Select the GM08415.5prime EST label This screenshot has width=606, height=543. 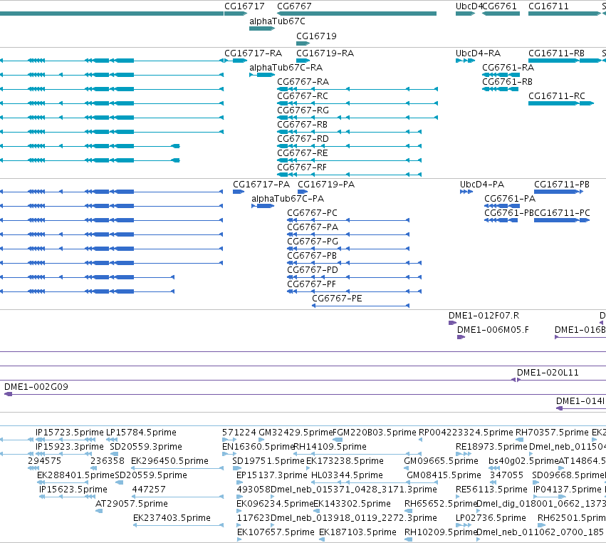pos(444,475)
